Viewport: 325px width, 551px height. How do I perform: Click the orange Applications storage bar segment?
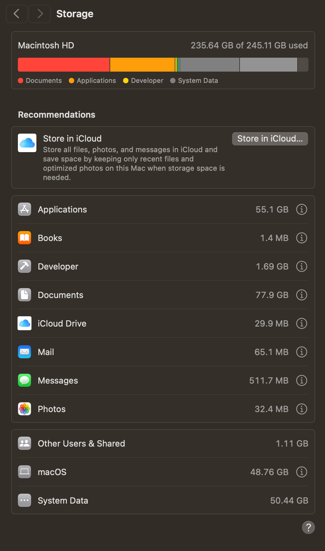point(142,65)
